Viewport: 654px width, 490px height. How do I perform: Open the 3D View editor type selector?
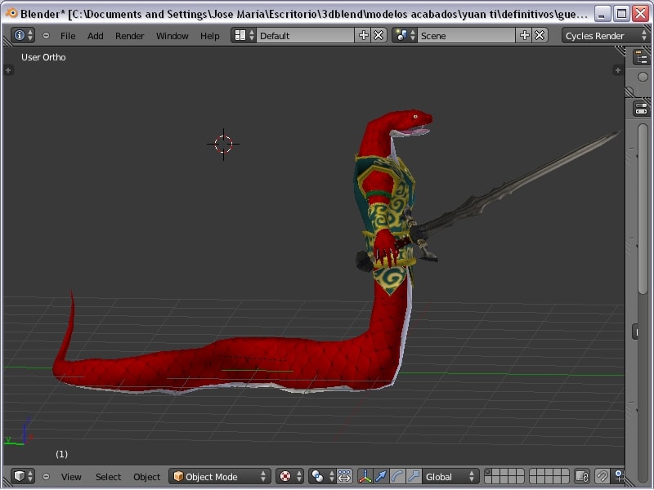tap(23, 476)
